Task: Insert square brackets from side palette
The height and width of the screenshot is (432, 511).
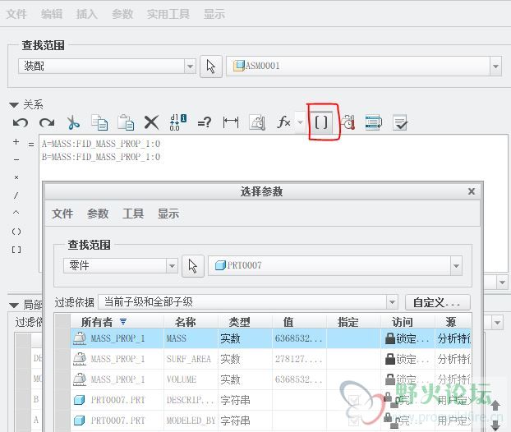Action: click(16, 250)
